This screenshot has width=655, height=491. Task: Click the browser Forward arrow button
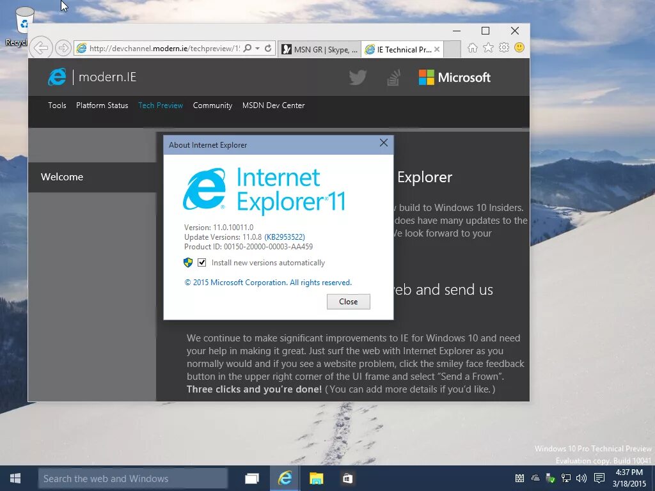pyautogui.click(x=63, y=48)
